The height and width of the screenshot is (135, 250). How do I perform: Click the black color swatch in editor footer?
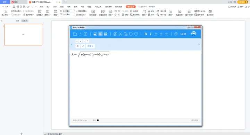[98, 120]
